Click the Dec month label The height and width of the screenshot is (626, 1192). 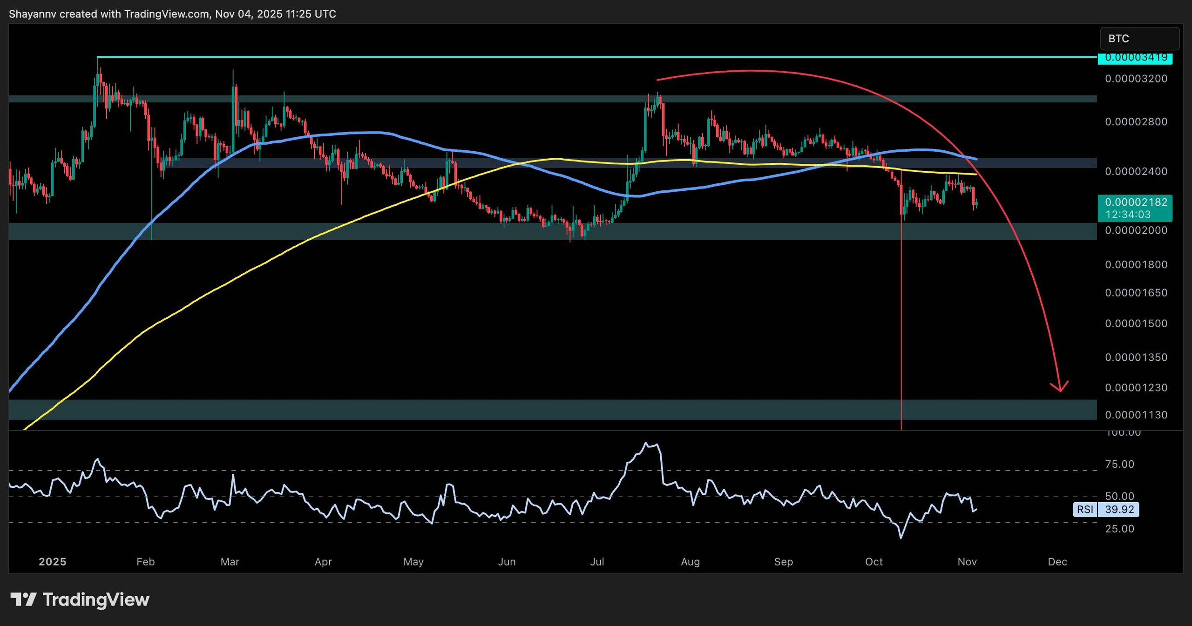(x=1057, y=562)
